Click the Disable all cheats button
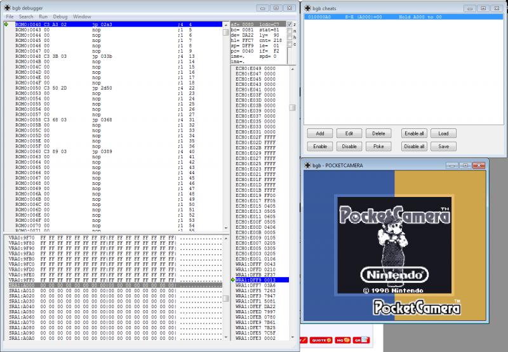508x352 pixels. click(x=415, y=147)
